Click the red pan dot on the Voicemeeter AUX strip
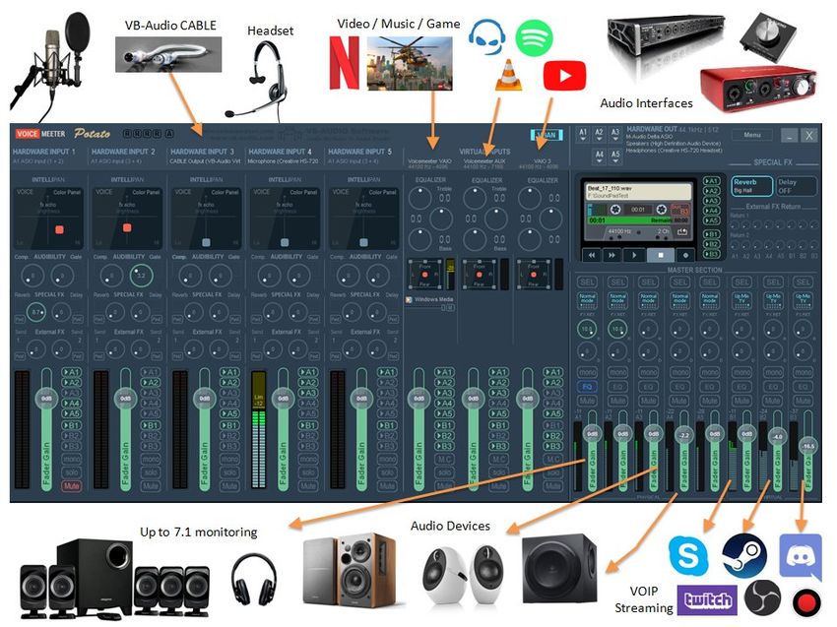Screen dimensions: 837x627 tap(479, 275)
